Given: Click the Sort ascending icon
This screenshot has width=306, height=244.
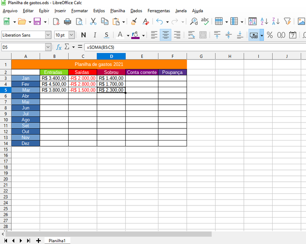Looking at the screenshot, I should tap(264, 21).
